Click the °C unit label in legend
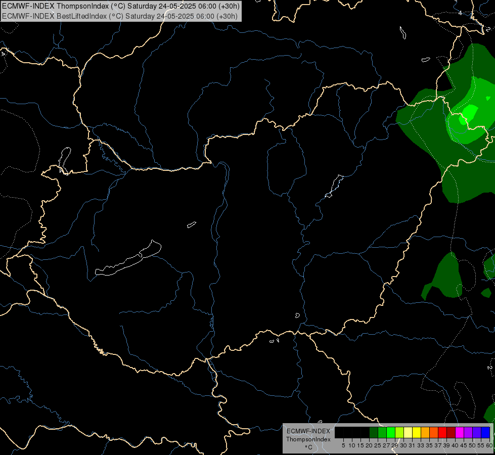The width and height of the screenshot is (495, 455). point(308,447)
